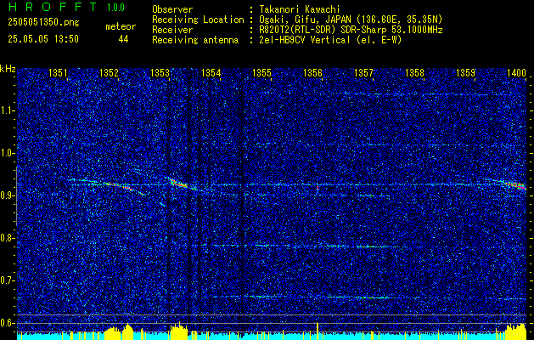Click the HROFFT program title text
The image size is (534, 340).
(53, 7)
